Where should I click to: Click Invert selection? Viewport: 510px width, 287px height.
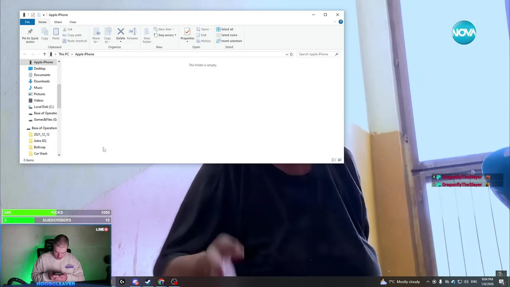229,41
